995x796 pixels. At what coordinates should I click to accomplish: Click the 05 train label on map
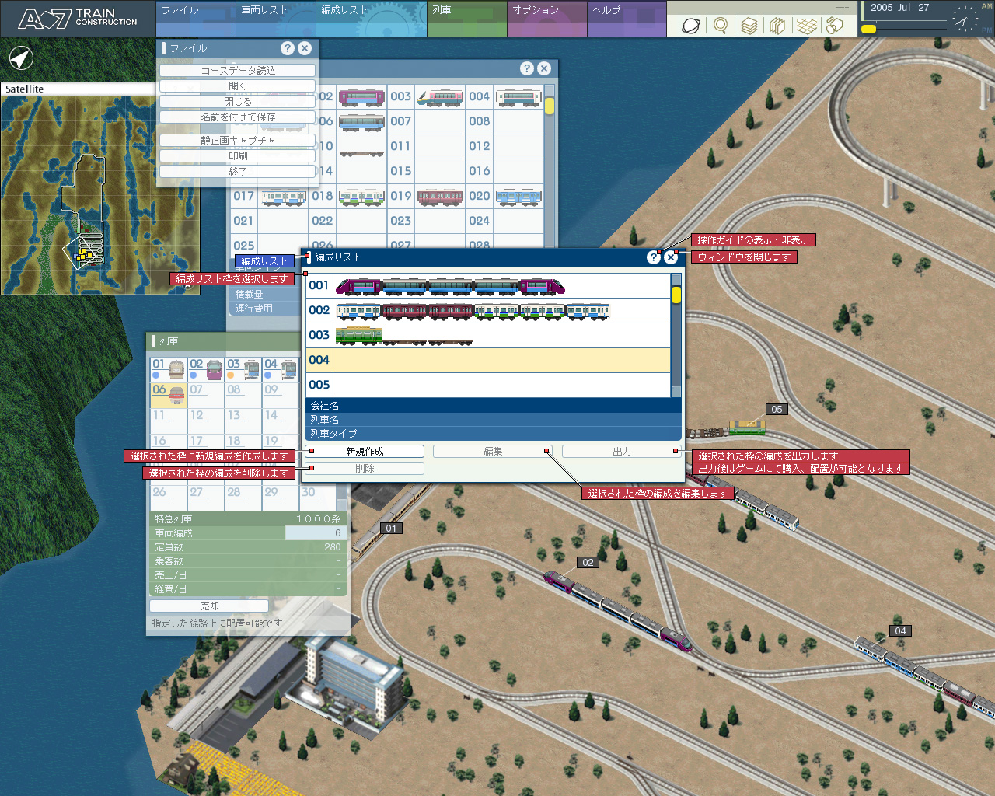(x=777, y=410)
